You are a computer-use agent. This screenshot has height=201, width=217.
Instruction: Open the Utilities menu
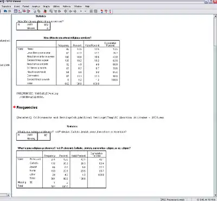(56, 7)
